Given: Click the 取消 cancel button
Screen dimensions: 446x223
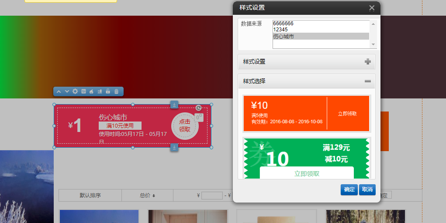Looking at the screenshot, I should (x=367, y=190).
